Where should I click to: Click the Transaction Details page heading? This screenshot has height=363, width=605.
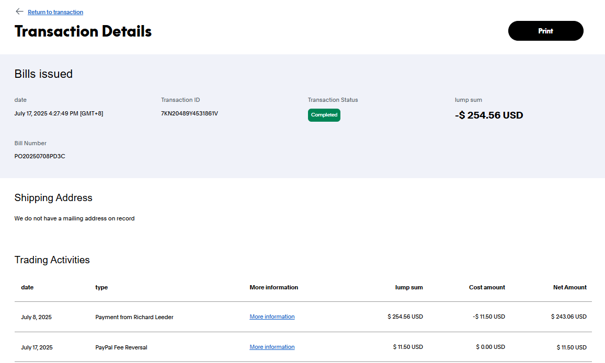pos(83,31)
